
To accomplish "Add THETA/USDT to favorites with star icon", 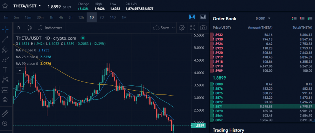I will [x=5, y=6].
